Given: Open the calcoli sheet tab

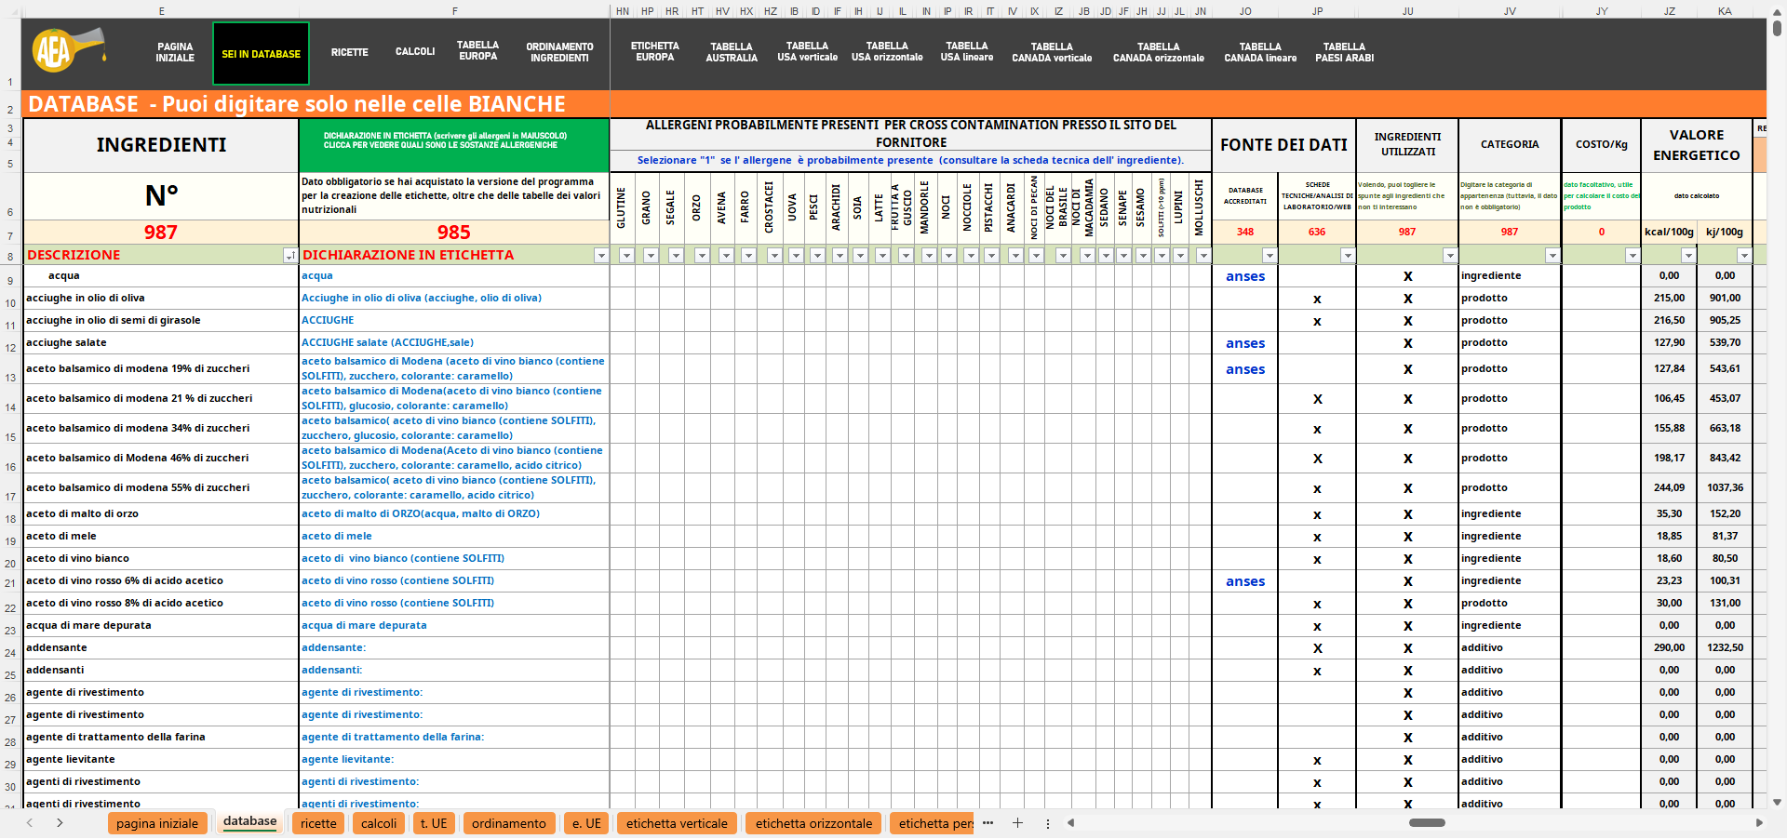Looking at the screenshot, I should tap(379, 823).
